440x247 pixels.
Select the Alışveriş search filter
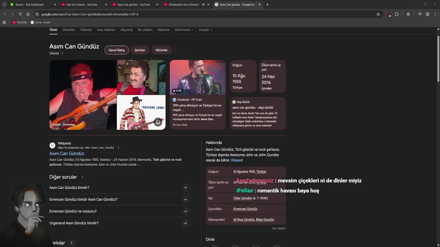[126, 30]
